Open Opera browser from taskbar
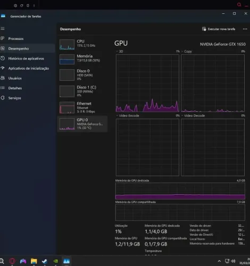The height and width of the screenshot is (266, 250). [x=12, y=261]
